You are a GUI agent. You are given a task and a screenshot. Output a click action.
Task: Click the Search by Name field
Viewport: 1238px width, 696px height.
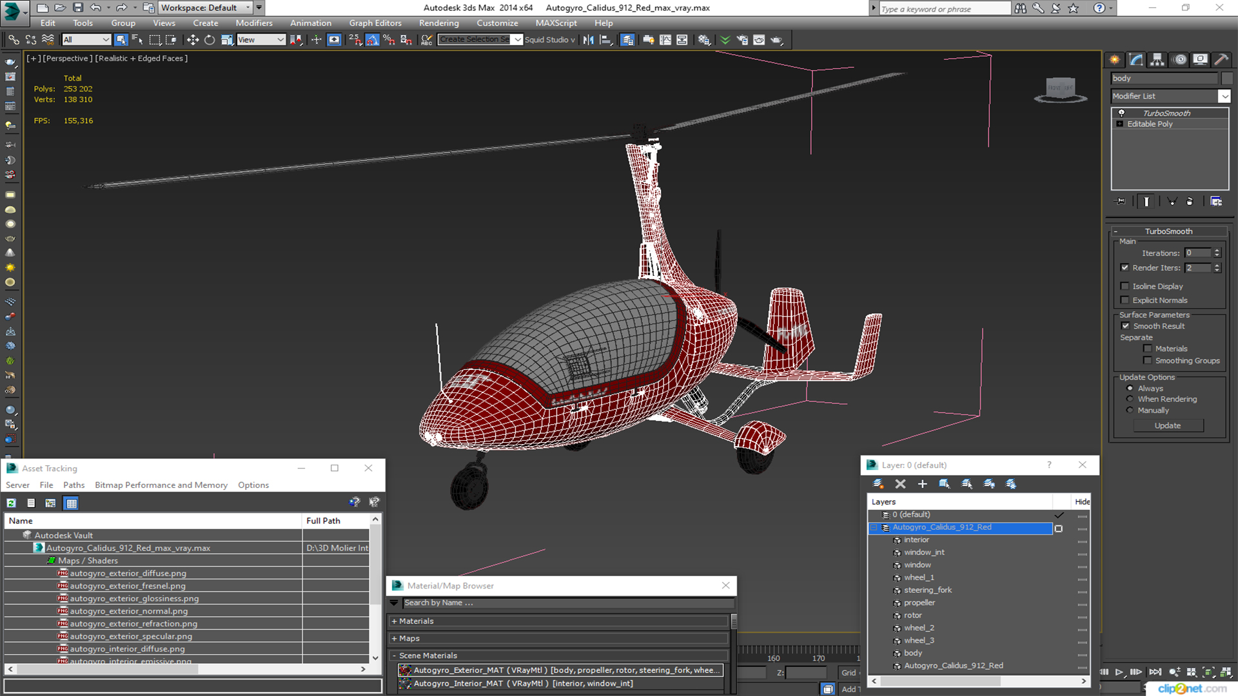pos(568,603)
